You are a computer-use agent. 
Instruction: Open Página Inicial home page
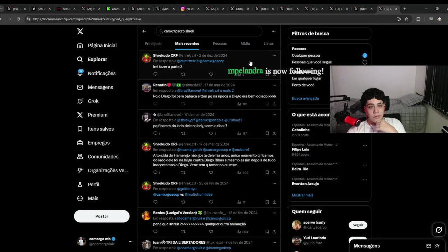coord(98,45)
